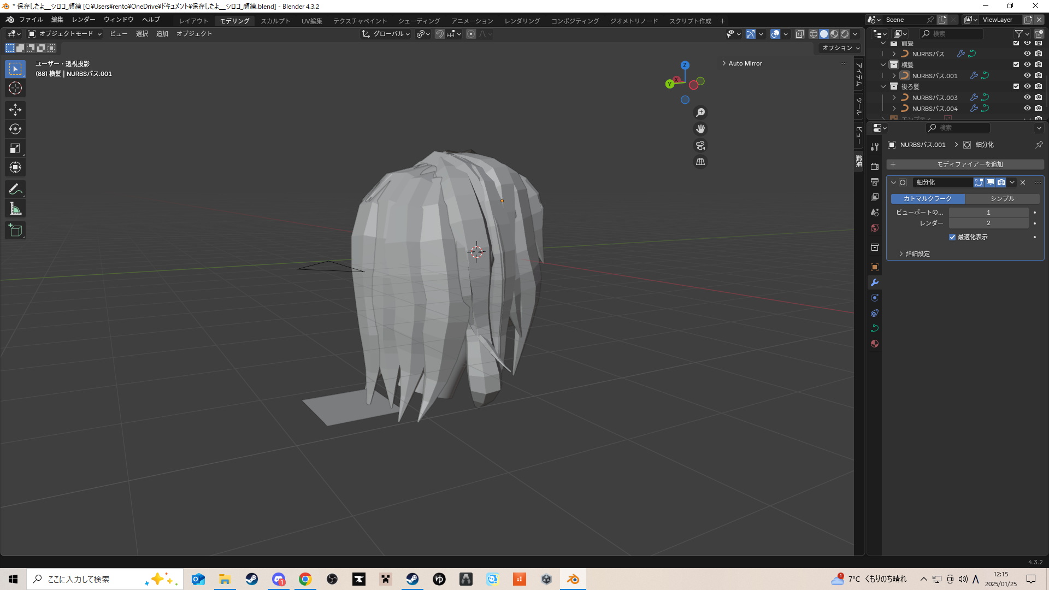
Task: Click モディファイアーを追加 button
Action: coord(964,164)
